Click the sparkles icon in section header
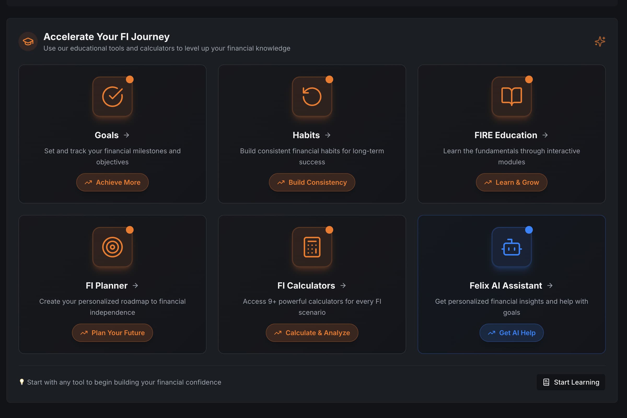This screenshot has height=418, width=627. (600, 41)
